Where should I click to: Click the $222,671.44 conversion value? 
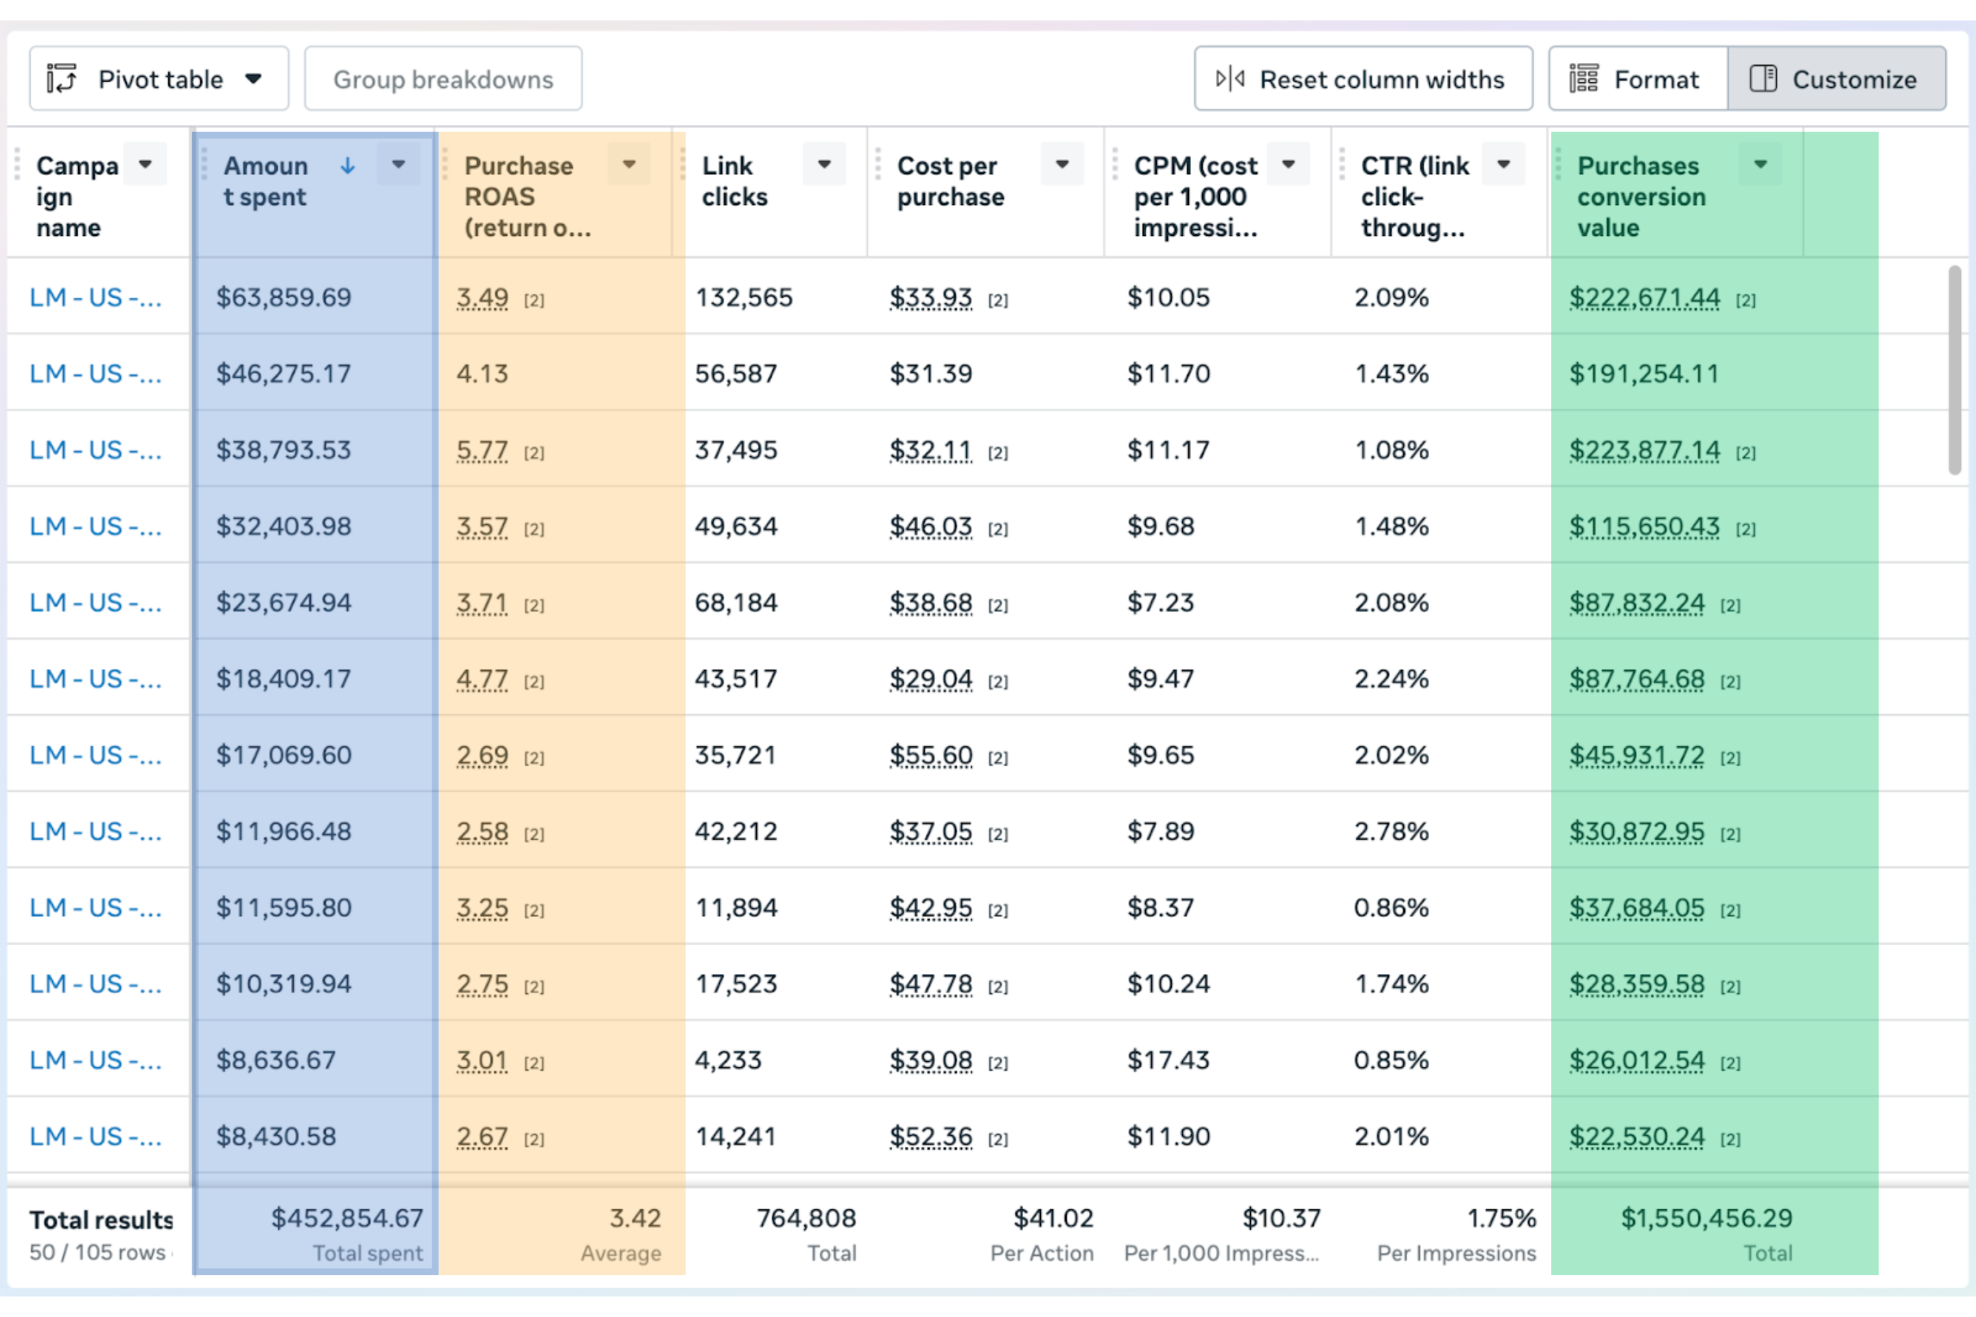pos(1644,297)
